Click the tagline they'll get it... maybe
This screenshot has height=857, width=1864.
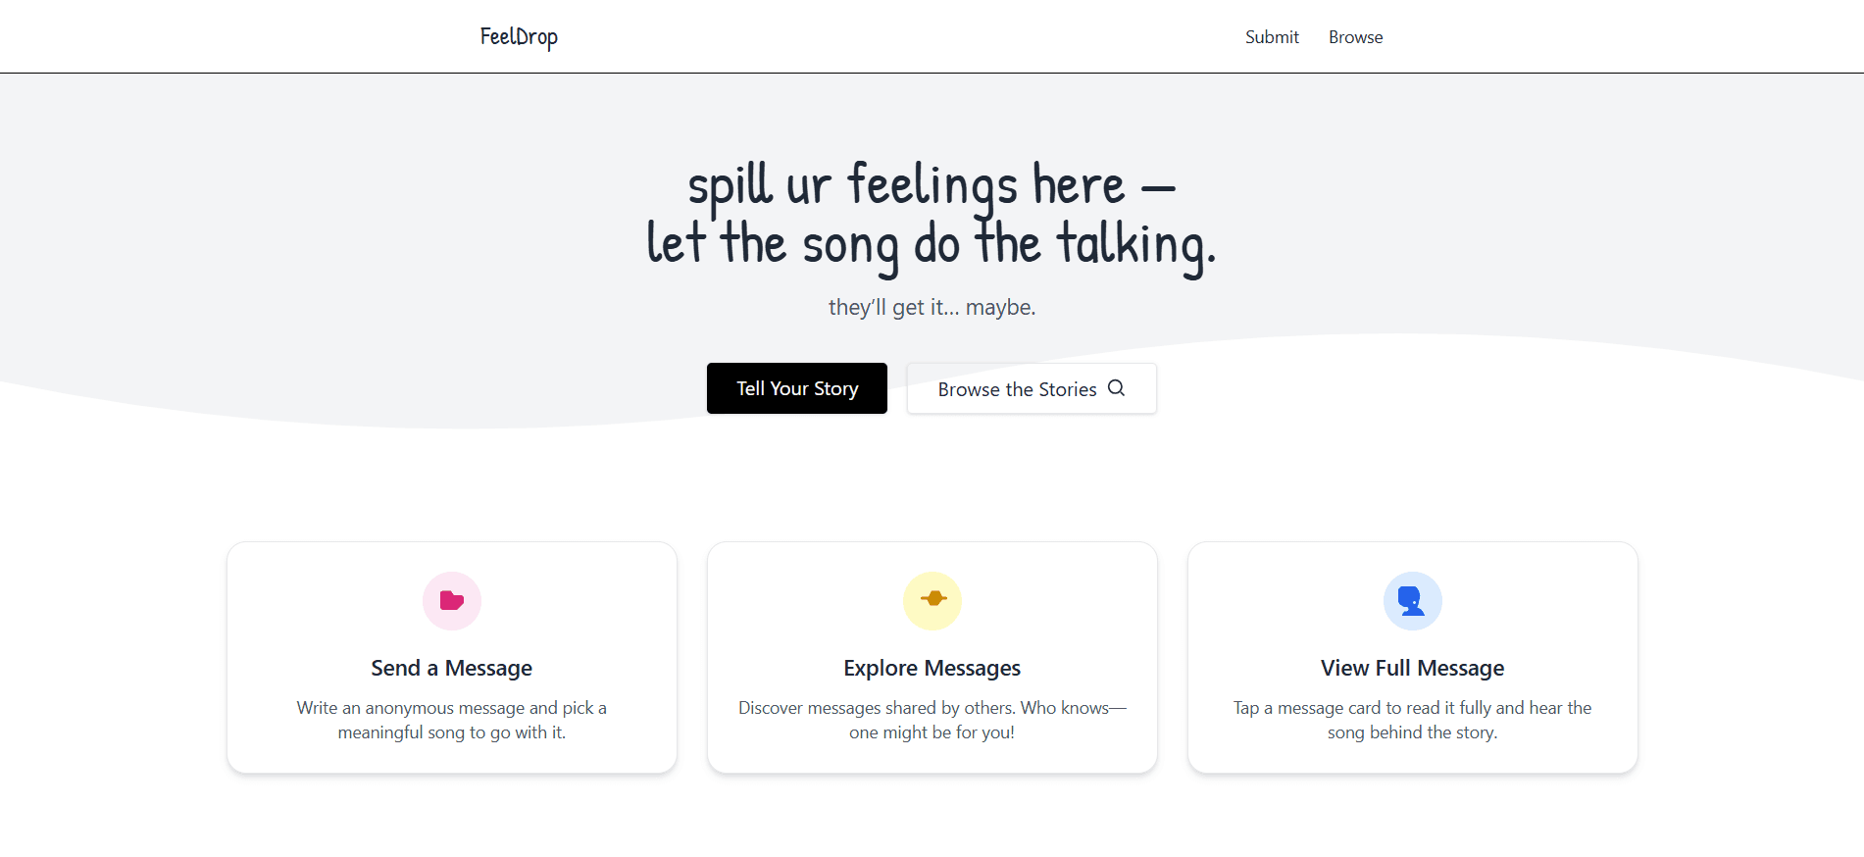932,307
